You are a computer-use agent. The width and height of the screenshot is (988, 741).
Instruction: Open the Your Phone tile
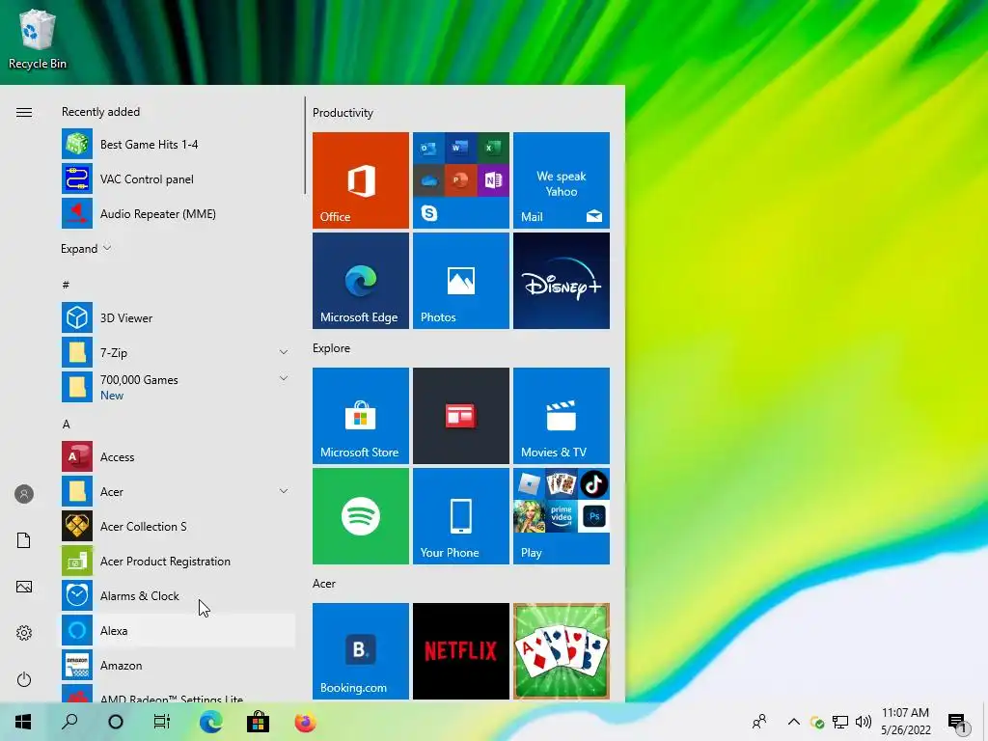[x=460, y=516]
